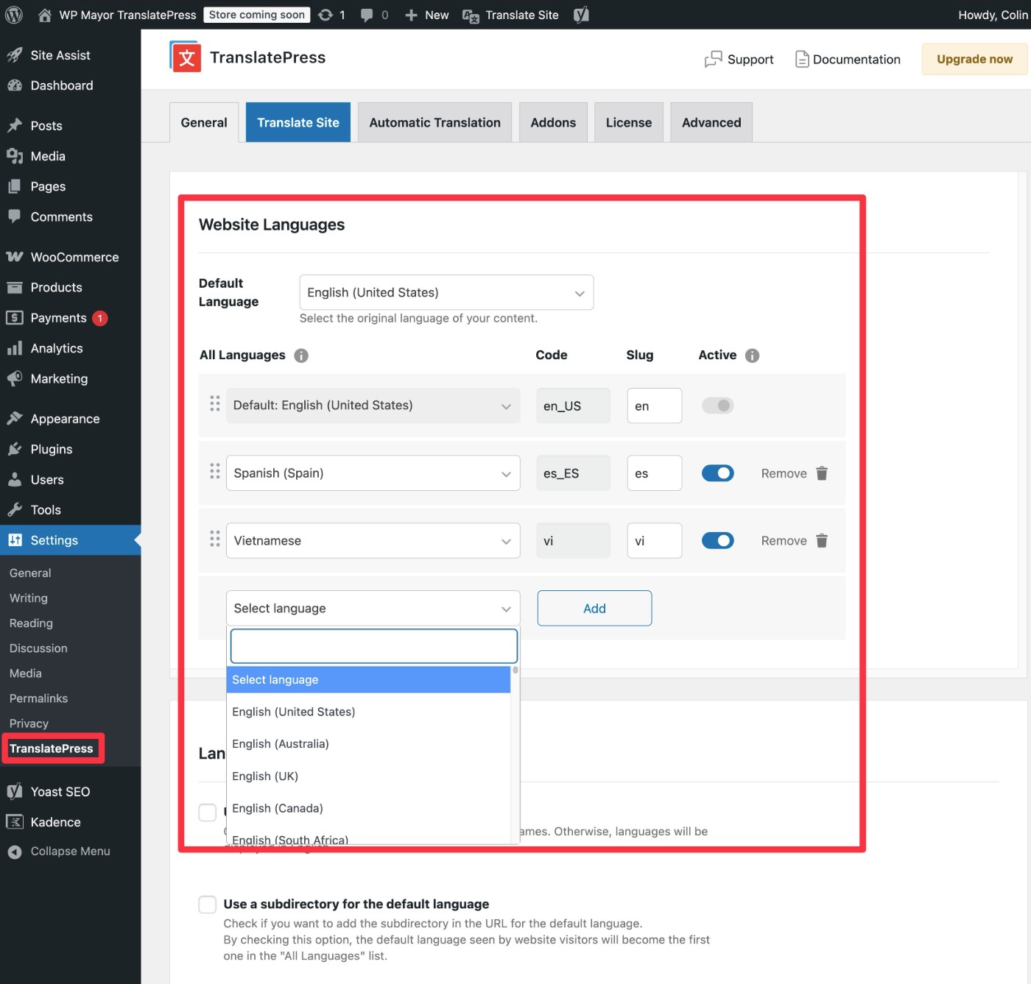Check Use a subdirectory for default language
This screenshot has height=984, width=1031.
[x=208, y=905]
